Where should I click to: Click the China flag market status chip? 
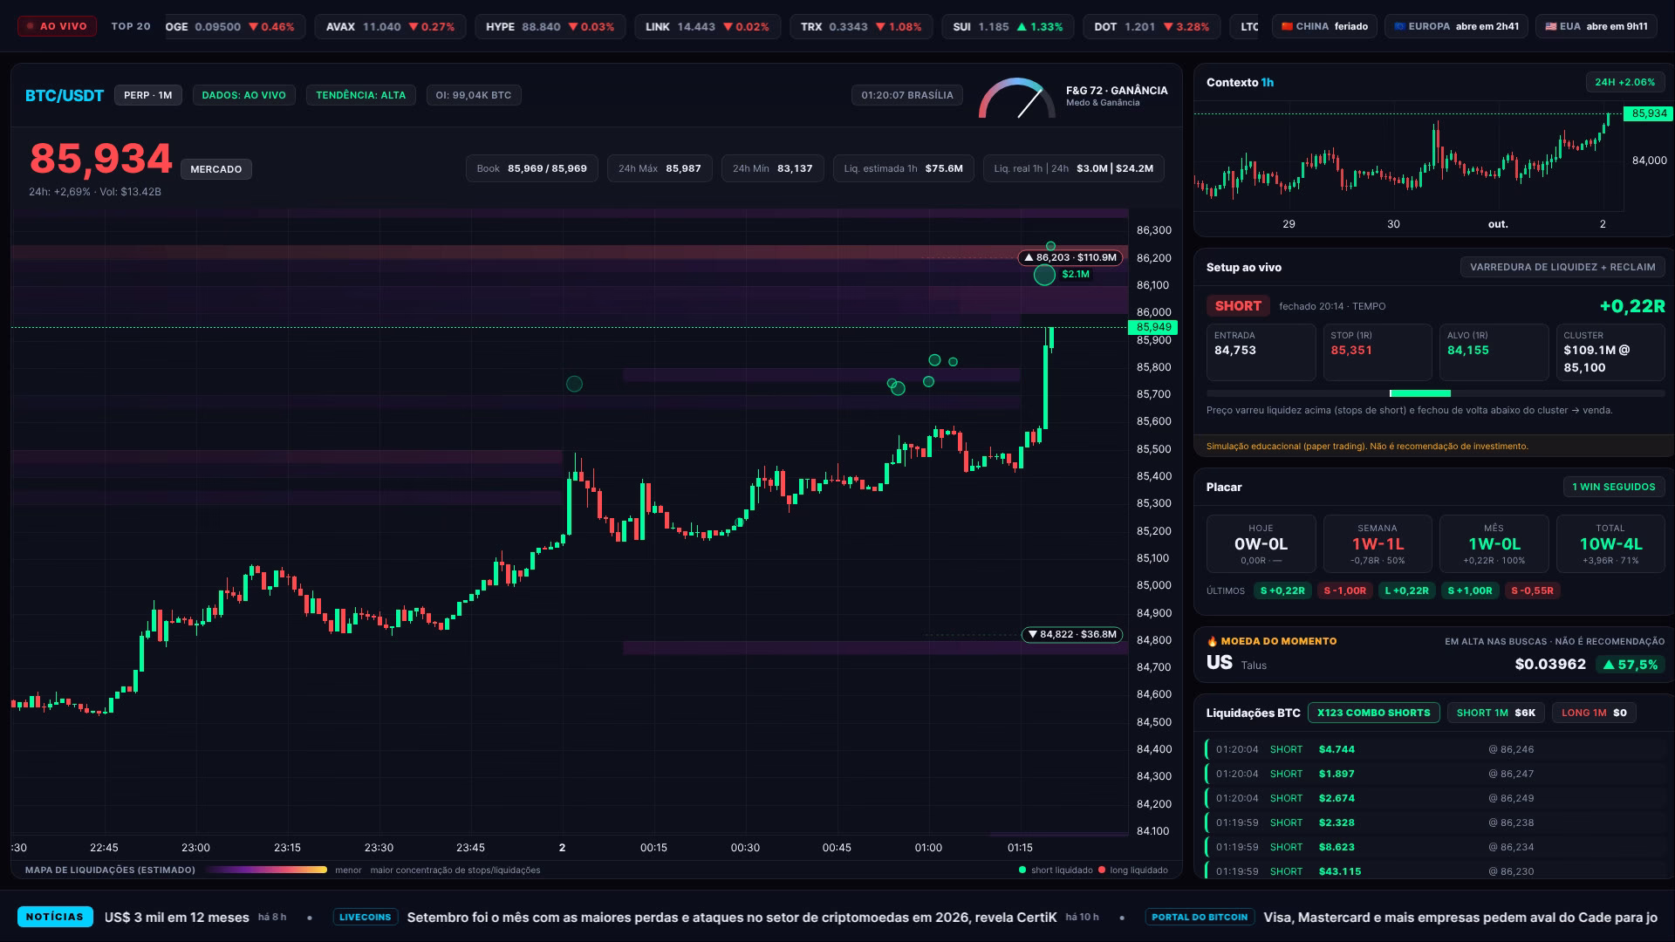(x=1324, y=26)
